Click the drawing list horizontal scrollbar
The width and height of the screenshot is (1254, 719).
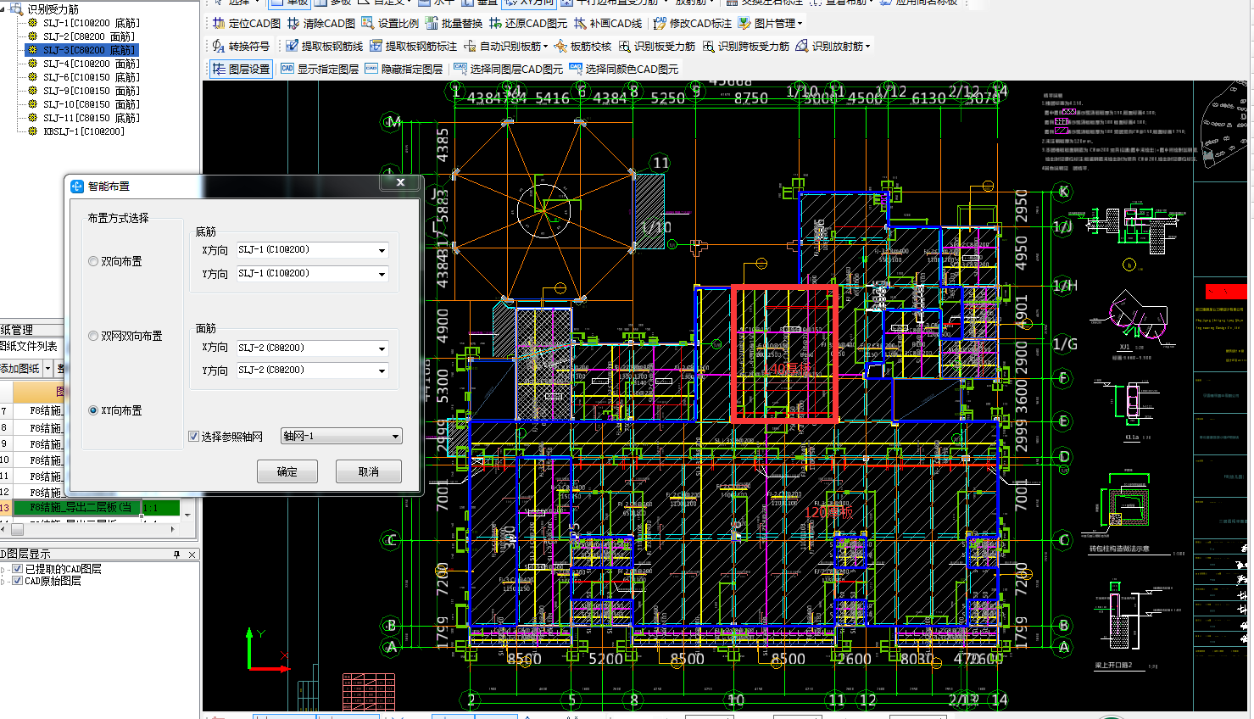coord(88,529)
